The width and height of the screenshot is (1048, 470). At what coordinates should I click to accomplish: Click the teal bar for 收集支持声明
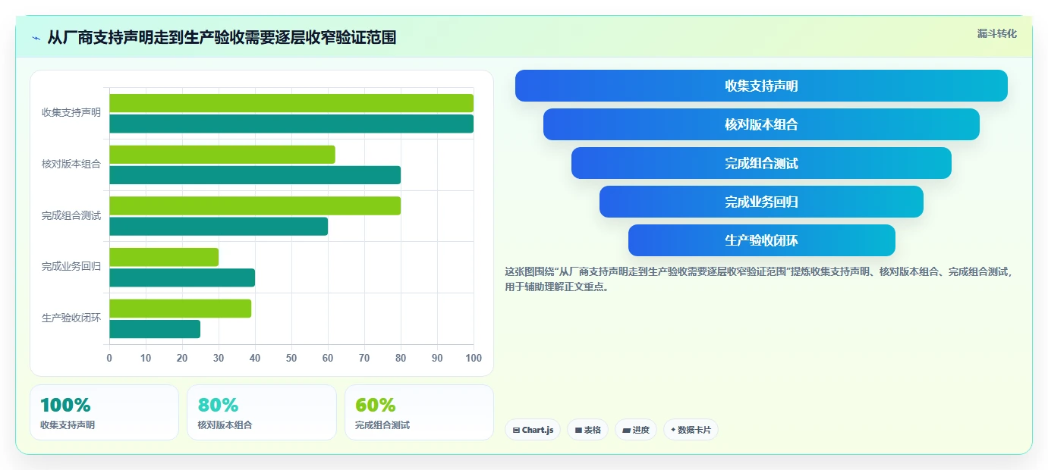[x=291, y=124]
